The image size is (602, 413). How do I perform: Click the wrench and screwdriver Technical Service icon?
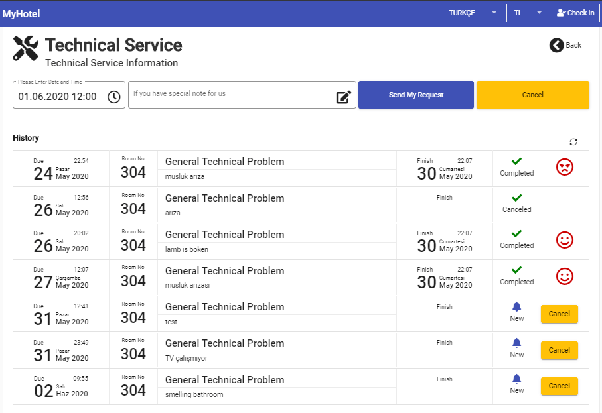26,48
